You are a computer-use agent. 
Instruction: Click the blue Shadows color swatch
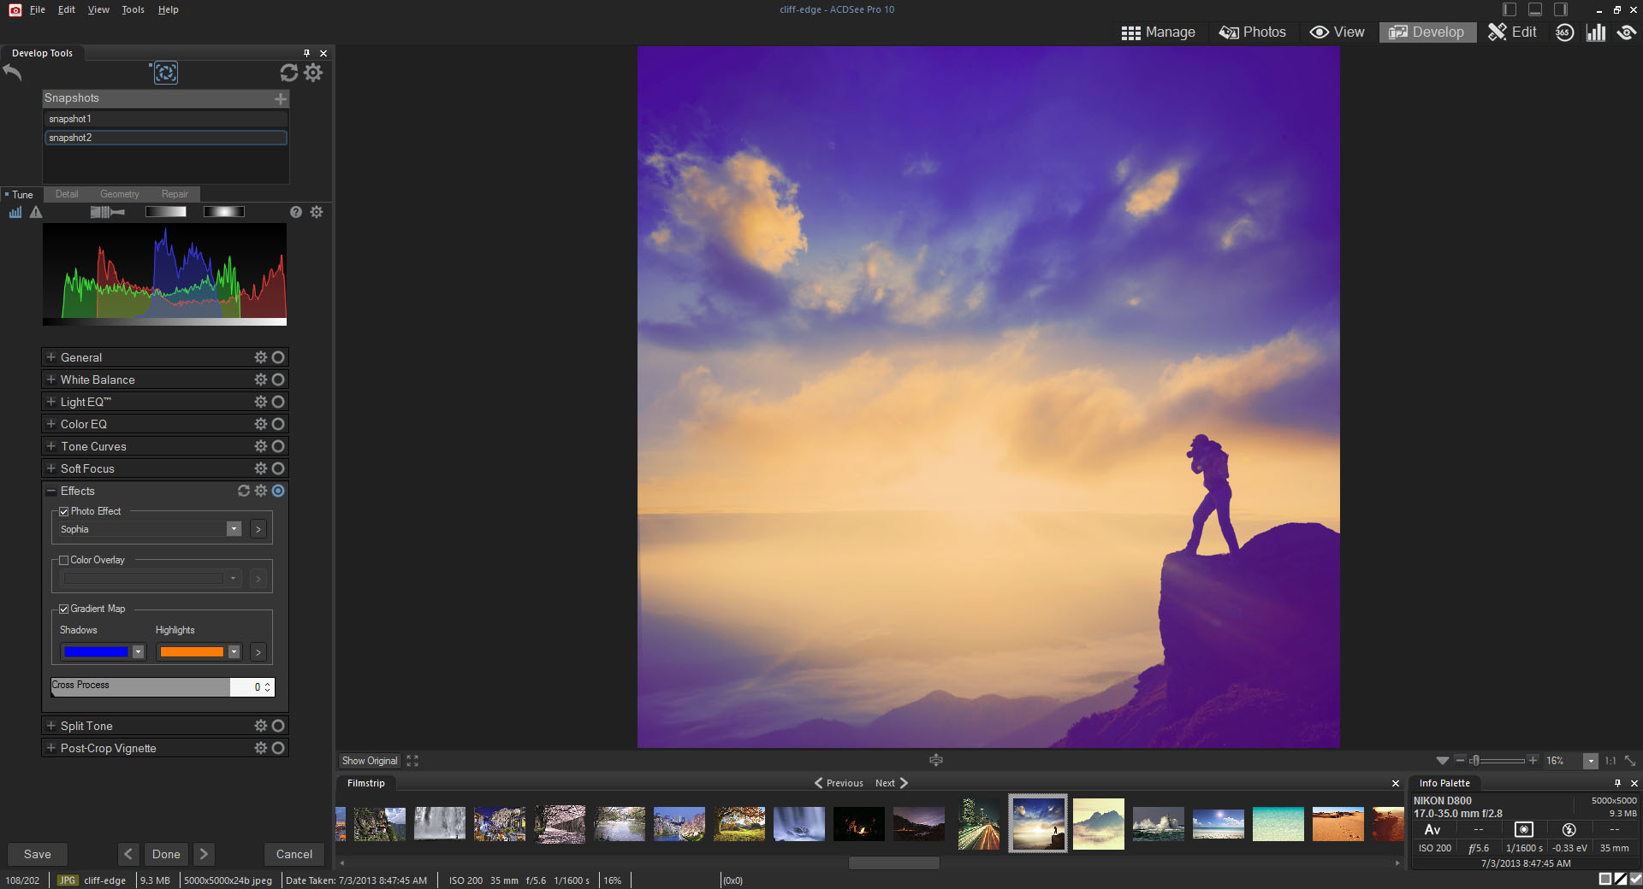tap(96, 652)
